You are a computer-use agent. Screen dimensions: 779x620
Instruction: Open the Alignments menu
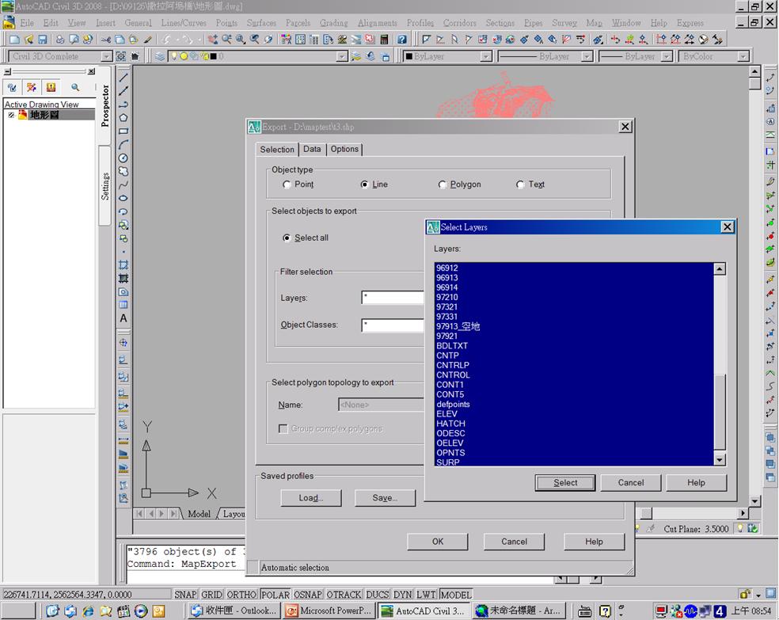click(377, 23)
